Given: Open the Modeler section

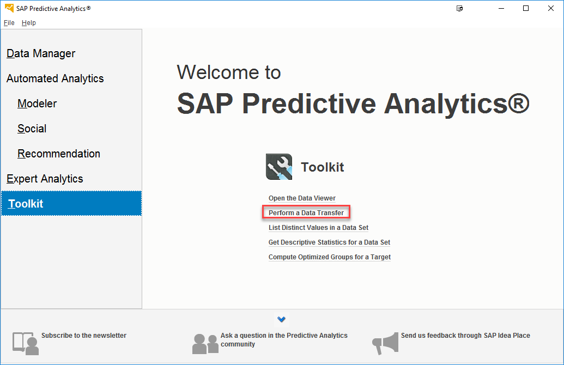Looking at the screenshot, I should (37, 104).
